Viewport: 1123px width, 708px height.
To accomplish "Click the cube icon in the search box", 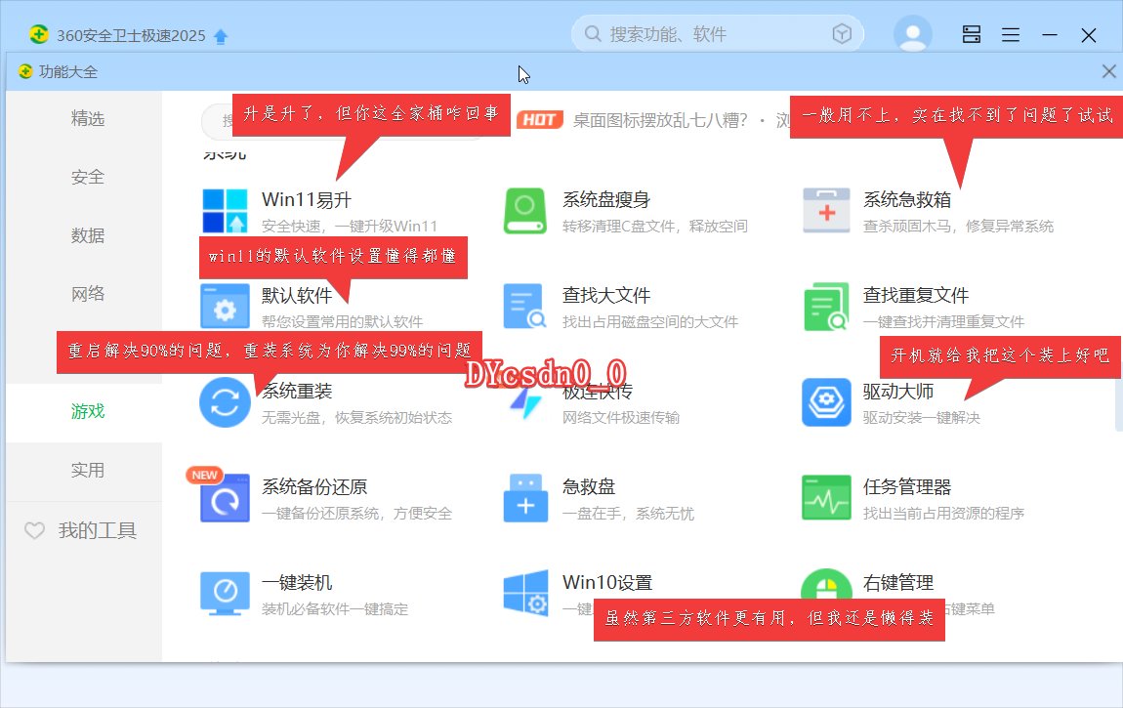I will [842, 33].
